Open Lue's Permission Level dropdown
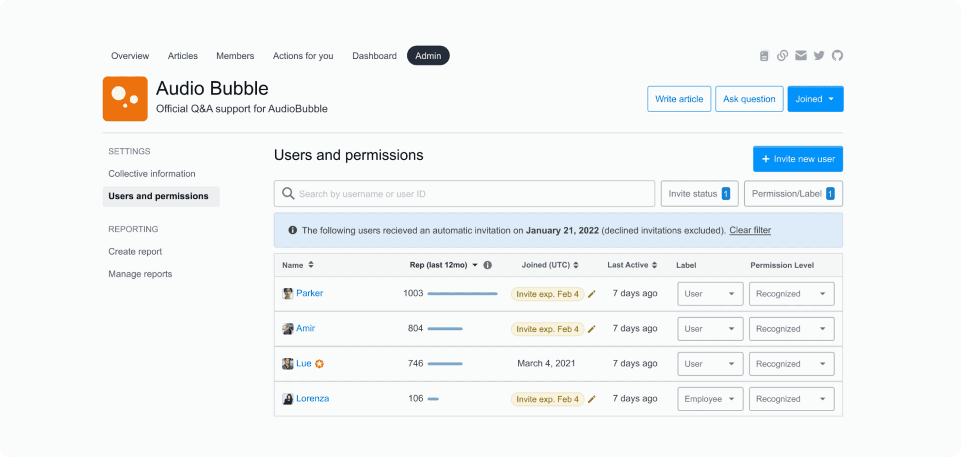This screenshot has height=457, width=961. point(791,364)
